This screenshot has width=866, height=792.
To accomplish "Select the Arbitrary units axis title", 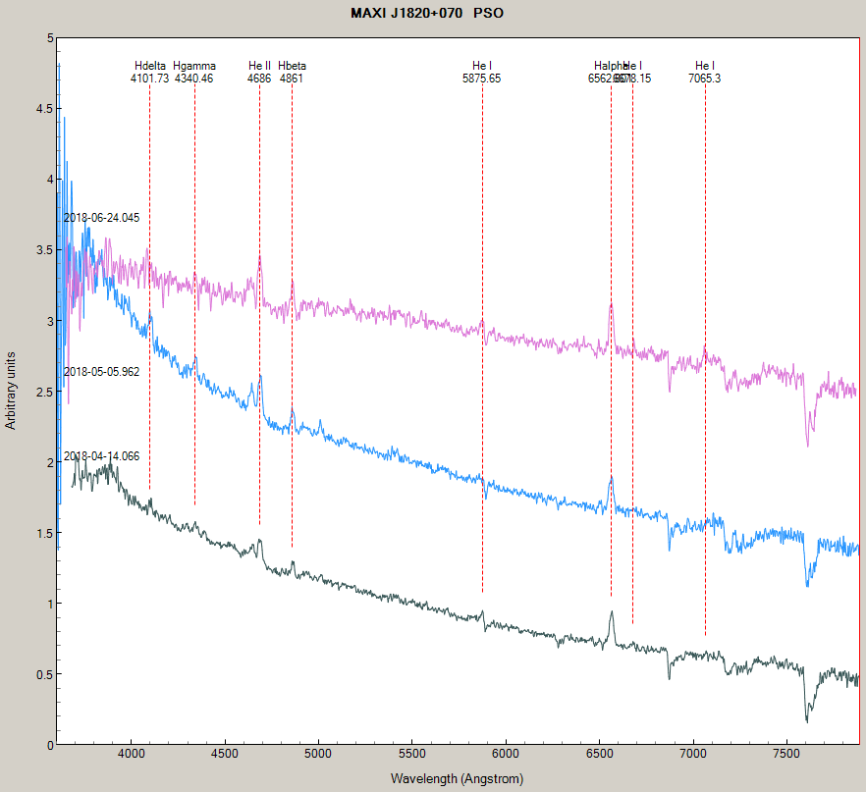I will tap(12, 391).
